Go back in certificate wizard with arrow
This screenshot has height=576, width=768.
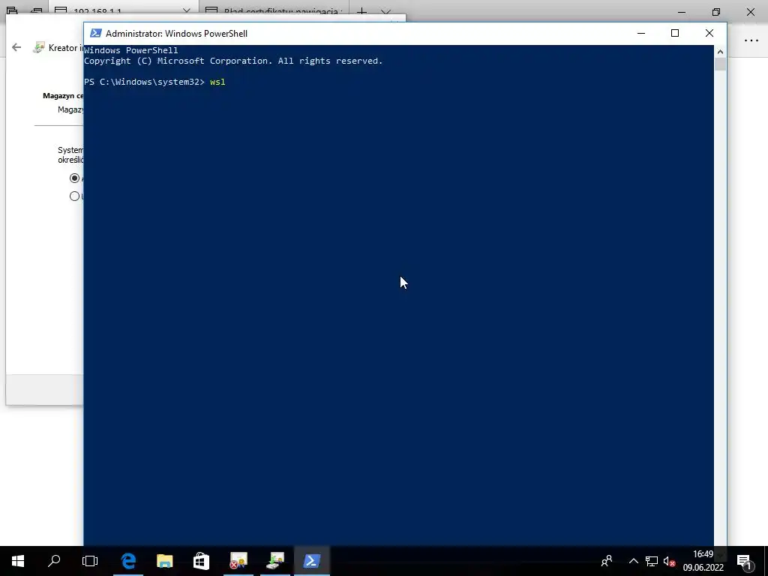16,47
